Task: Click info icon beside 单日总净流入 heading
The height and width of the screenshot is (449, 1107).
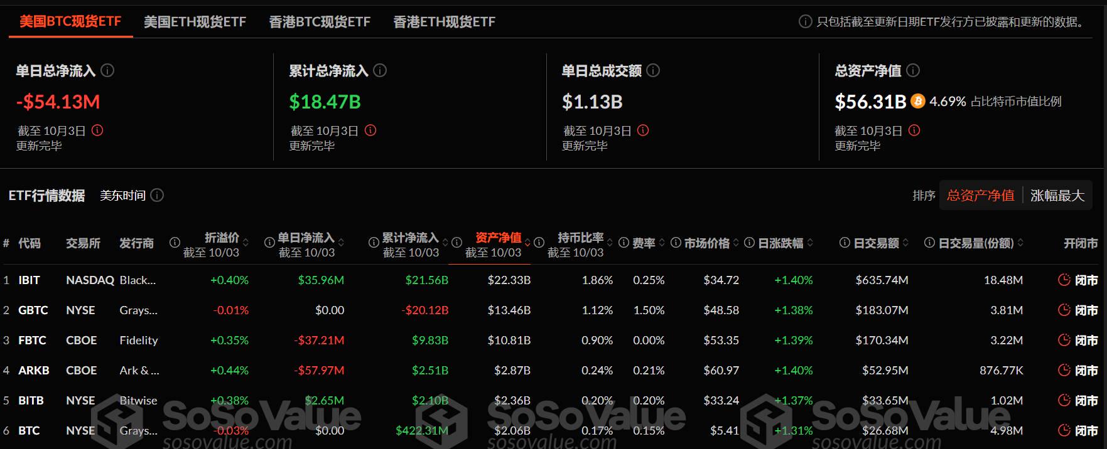Action: tap(107, 70)
